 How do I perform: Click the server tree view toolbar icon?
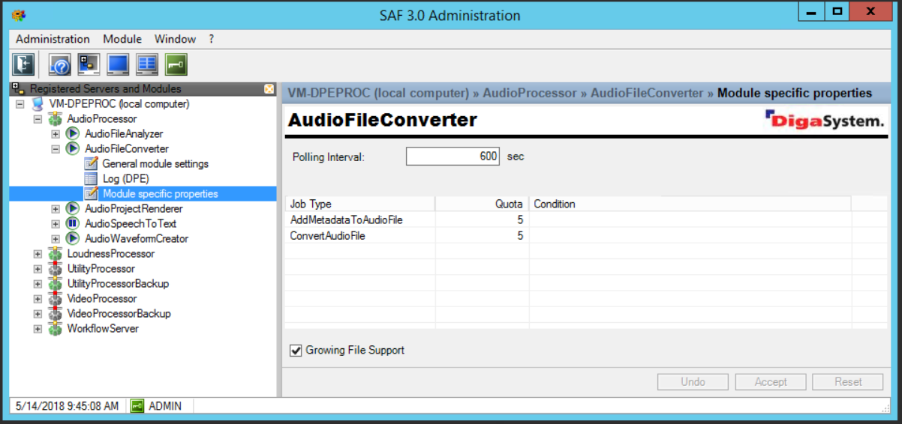click(89, 64)
